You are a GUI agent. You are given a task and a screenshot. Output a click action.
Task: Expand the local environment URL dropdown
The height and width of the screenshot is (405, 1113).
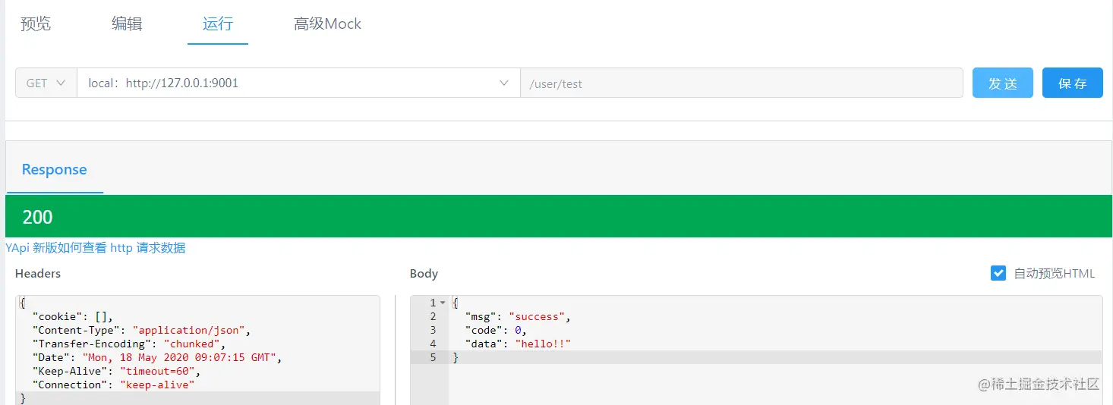pyautogui.click(x=298, y=83)
